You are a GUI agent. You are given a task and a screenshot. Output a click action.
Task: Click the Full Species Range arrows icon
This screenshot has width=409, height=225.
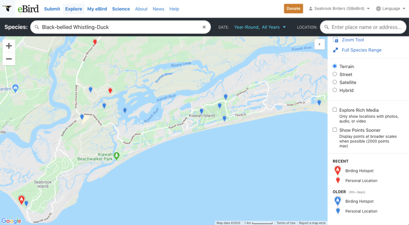click(x=335, y=50)
